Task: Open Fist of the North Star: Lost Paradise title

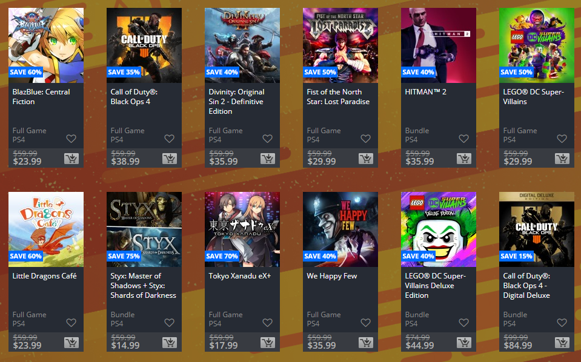Action: click(x=338, y=97)
